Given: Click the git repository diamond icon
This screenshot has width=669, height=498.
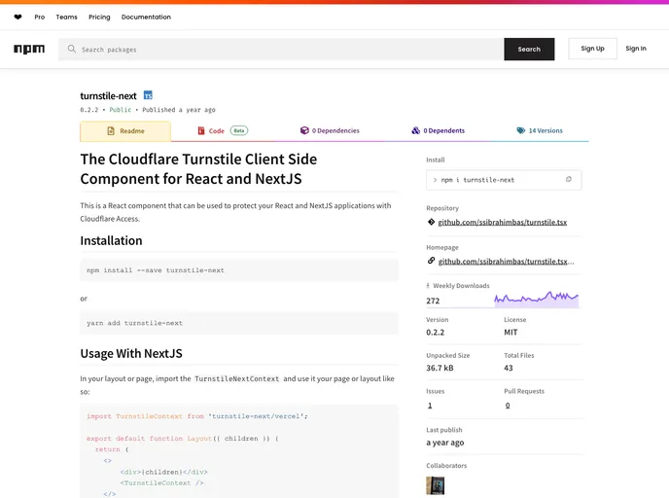Looking at the screenshot, I should pos(431,222).
